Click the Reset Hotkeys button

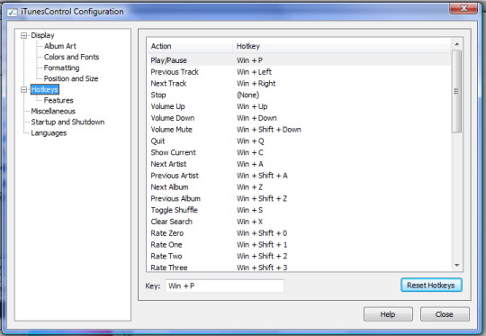[431, 286]
